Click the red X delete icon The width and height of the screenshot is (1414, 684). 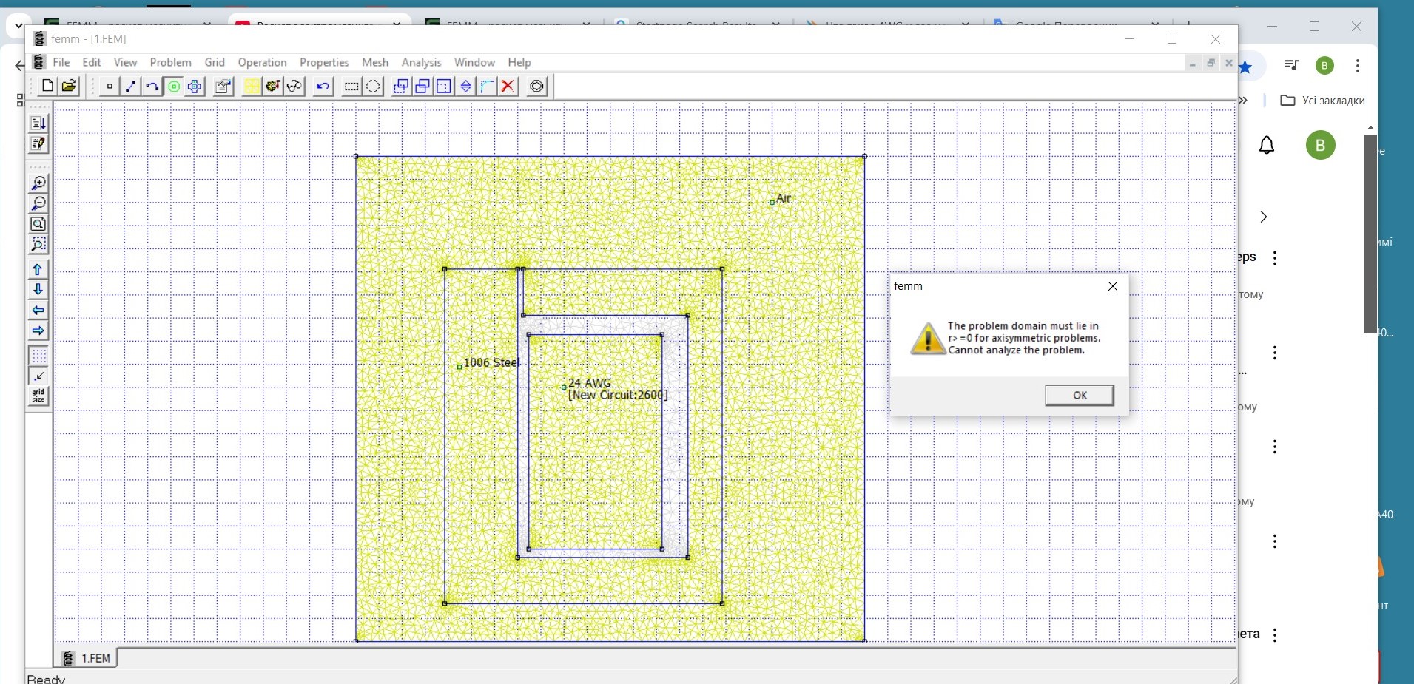(508, 87)
